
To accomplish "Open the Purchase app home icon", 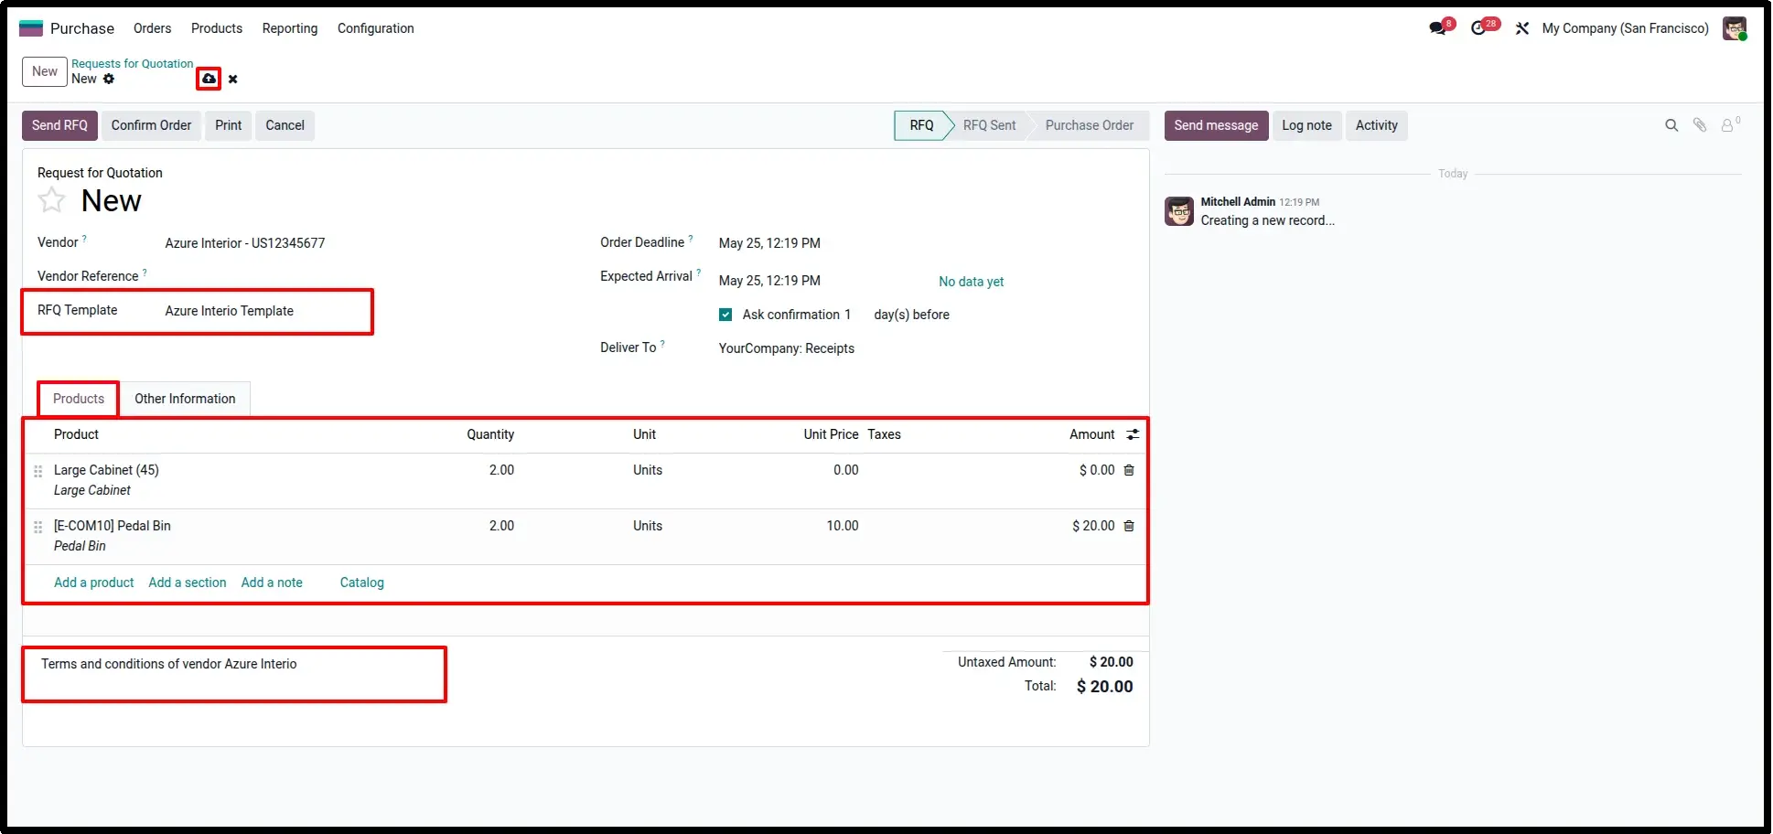I will tap(31, 28).
